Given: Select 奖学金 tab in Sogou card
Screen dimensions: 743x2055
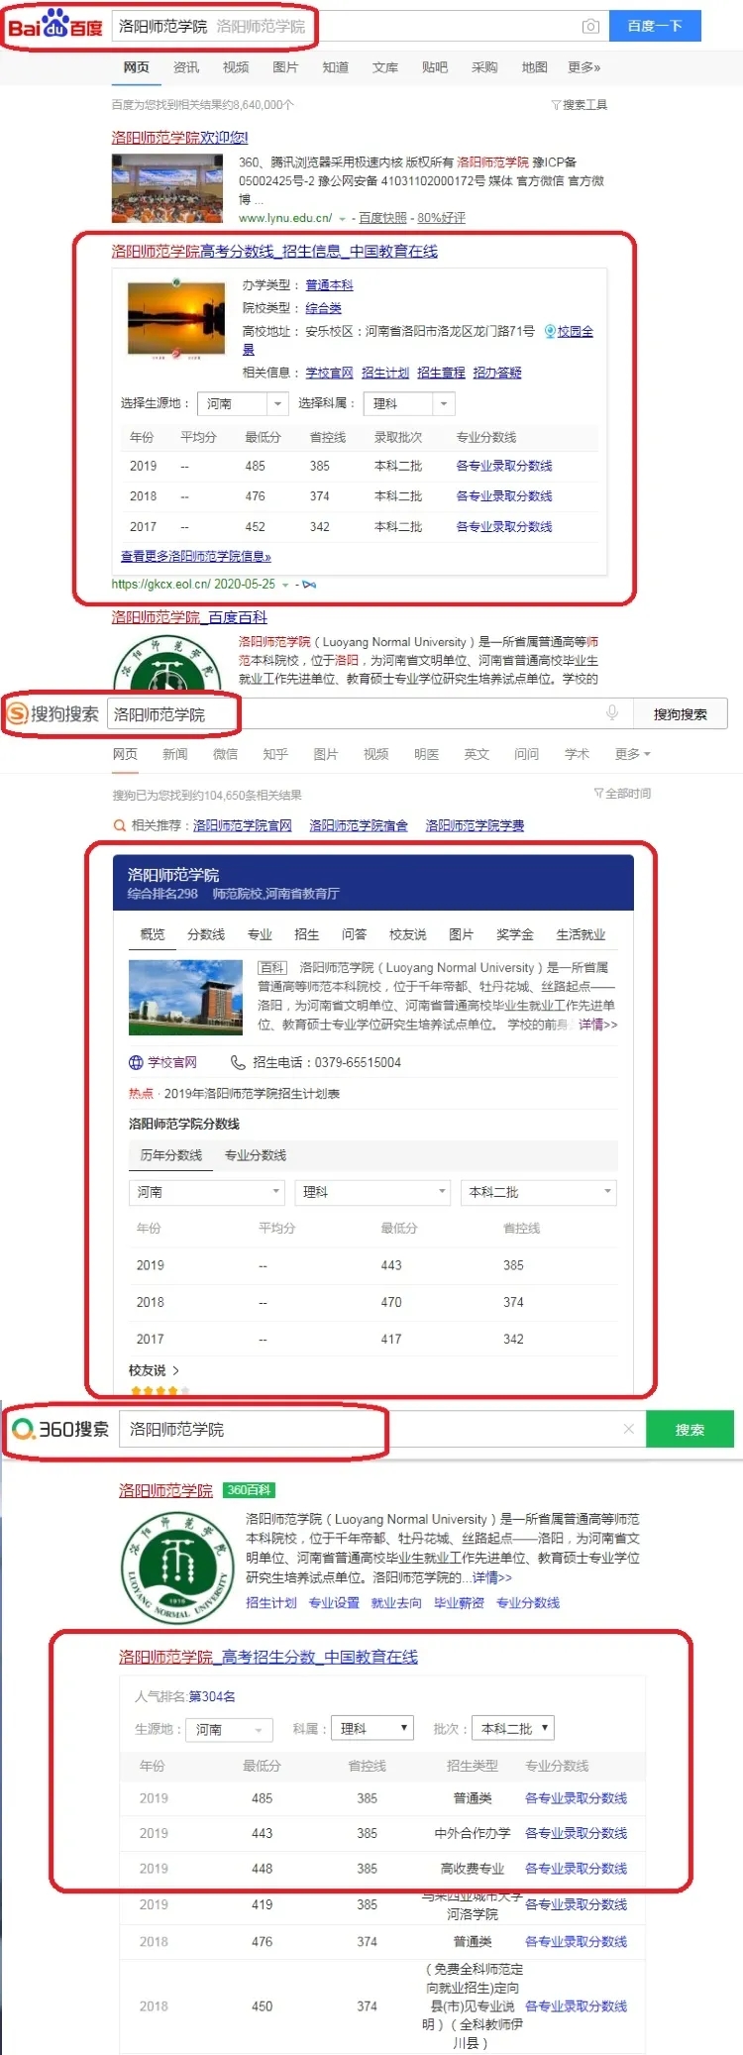Looking at the screenshot, I should point(515,934).
